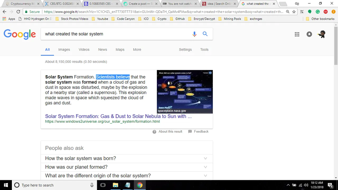Open Chrome Apps shortcut in bookmarks bar
Image resolution: width=338 pixels, height=190 pixels.
click(x=9, y=19)
